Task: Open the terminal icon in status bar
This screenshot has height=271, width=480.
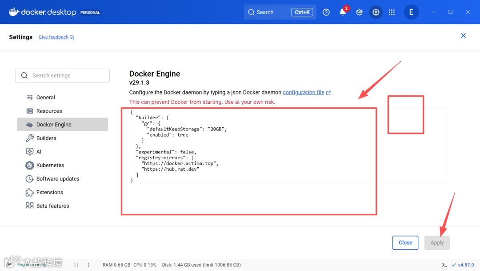Action: tap(444, 265)
